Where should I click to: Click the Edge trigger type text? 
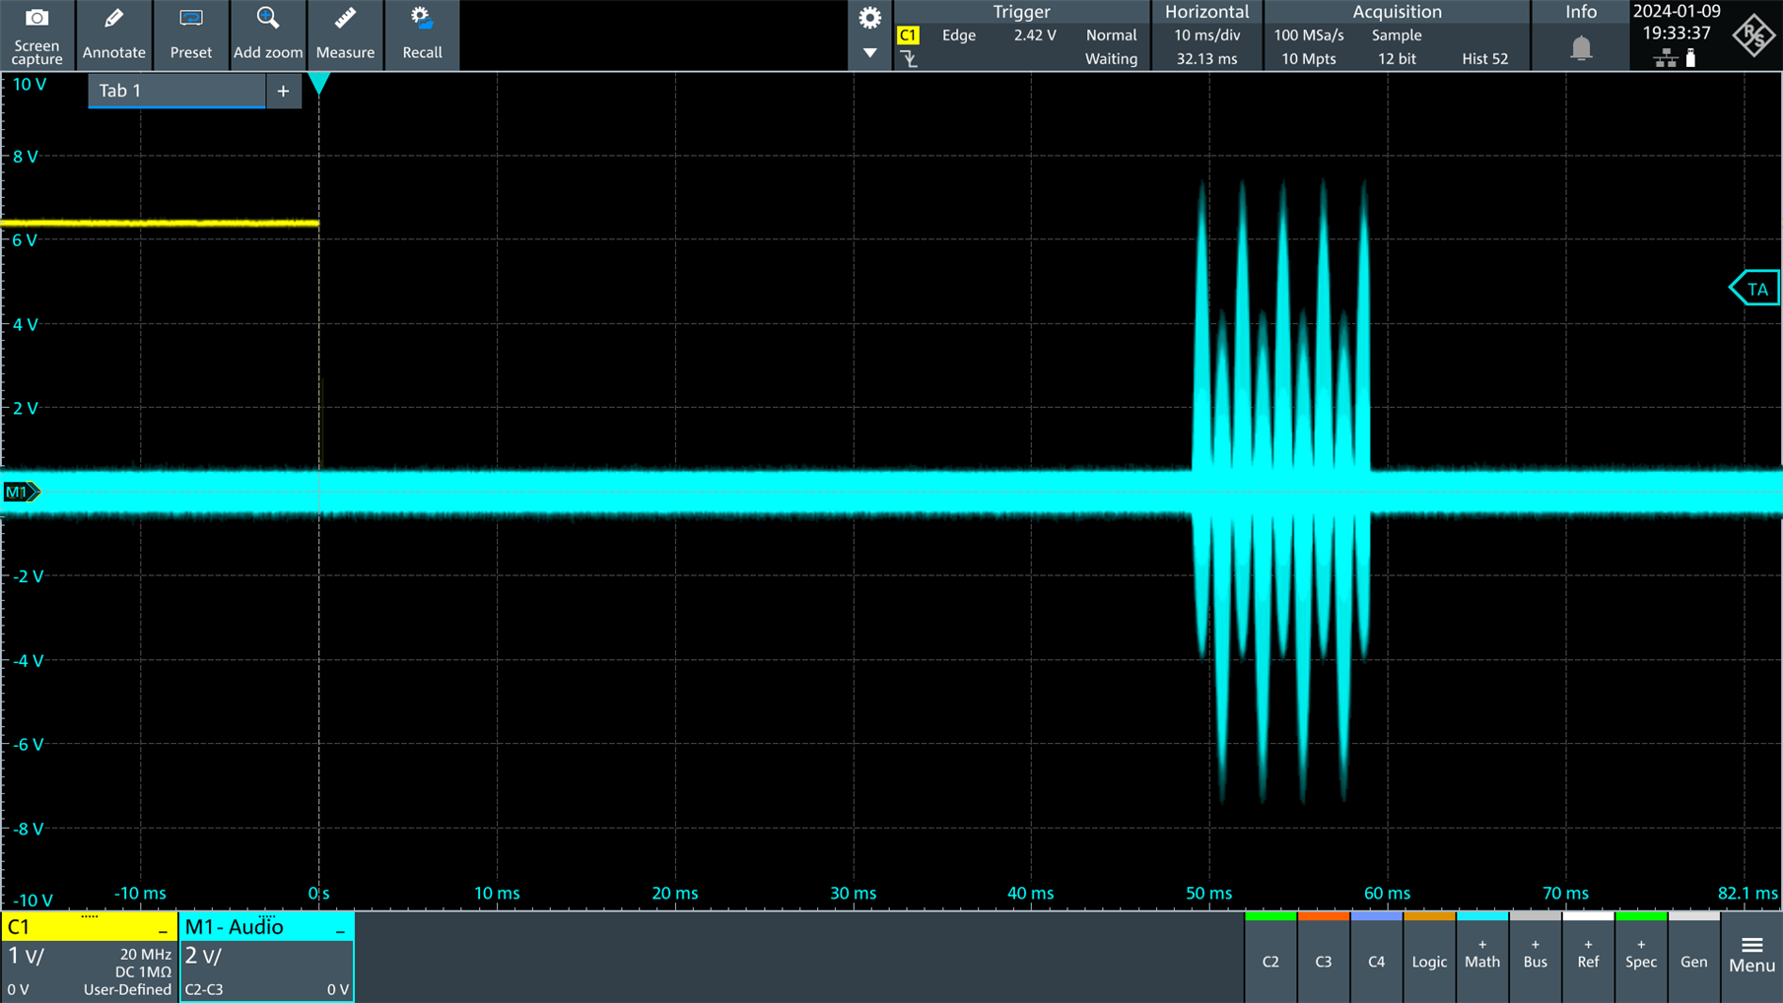[x=958, y=35]
